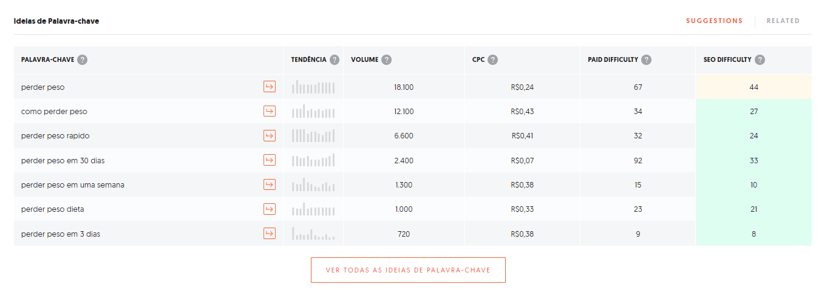Image resolution: width=830 pixels, height=301 pixels.
Task: Open the arrow icon for perder peso em 30 dias
Action: (270, 160)
